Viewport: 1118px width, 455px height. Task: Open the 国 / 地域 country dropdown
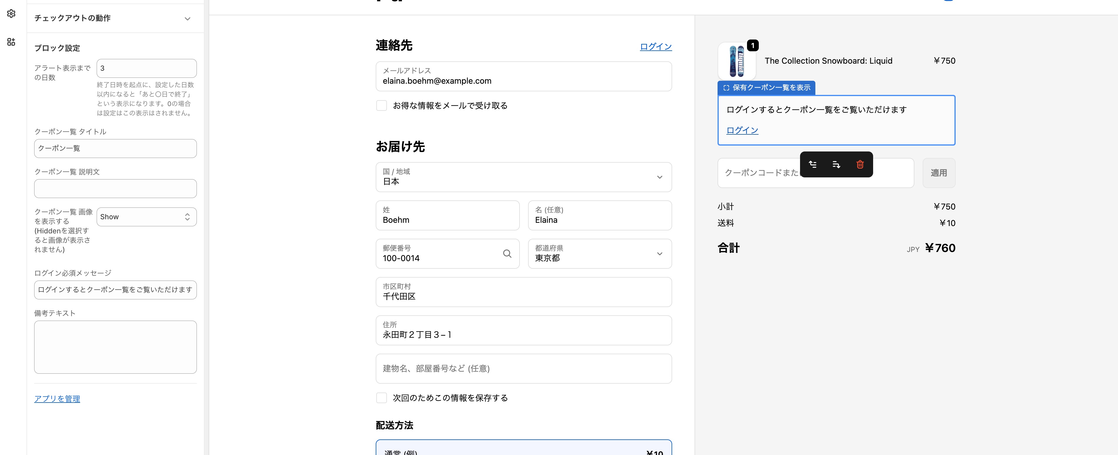523,177
